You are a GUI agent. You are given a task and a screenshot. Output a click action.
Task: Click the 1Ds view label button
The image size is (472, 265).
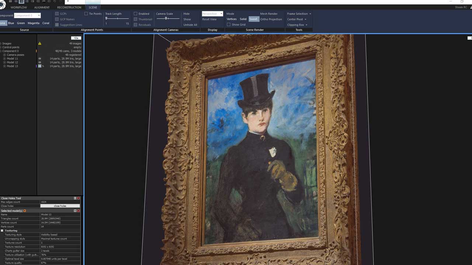click(x=76, y=38)
